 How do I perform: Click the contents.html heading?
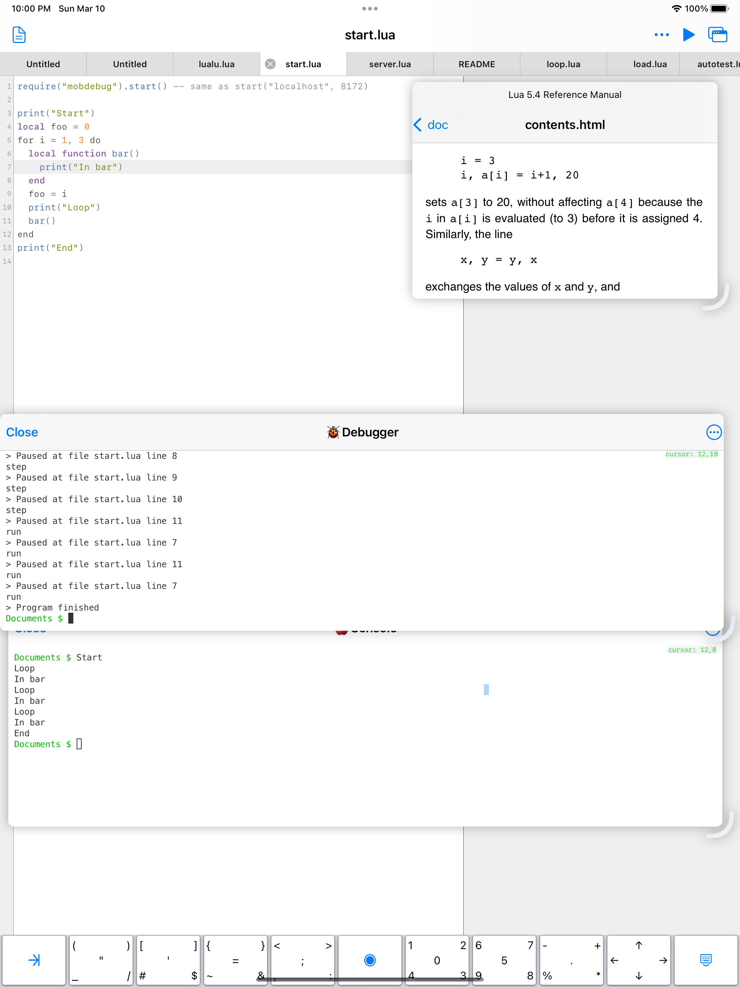565,125
